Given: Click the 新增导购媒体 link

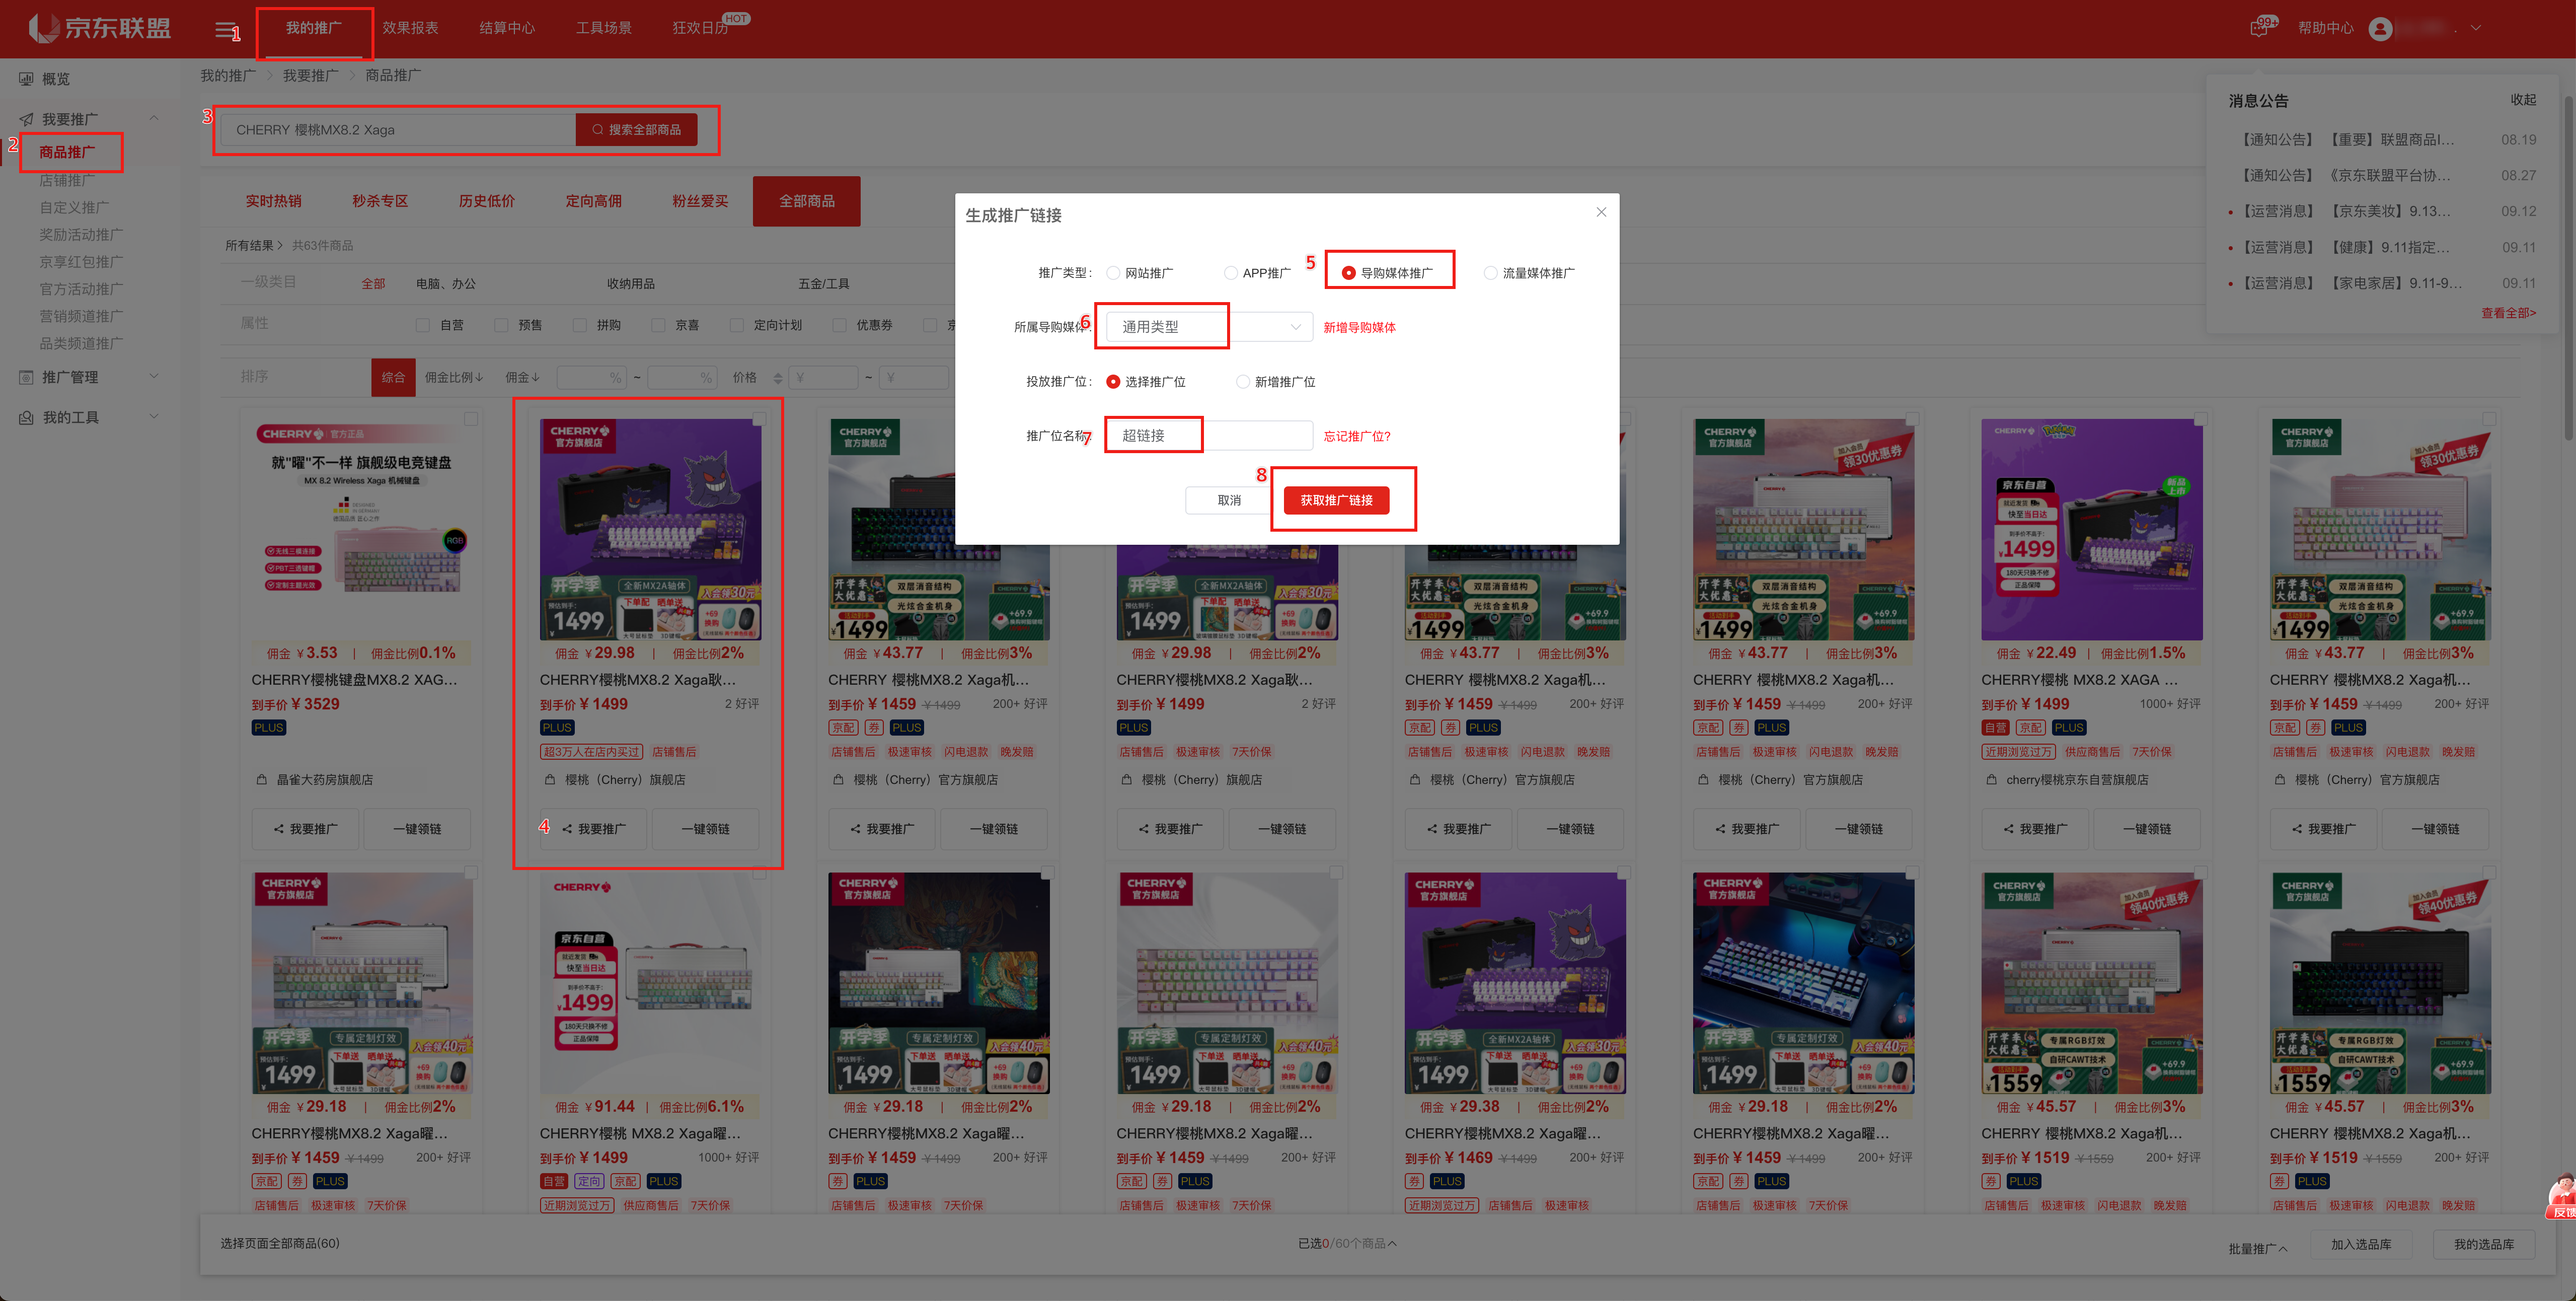Looking at the screenshot, I should (x=1359, y=327).
